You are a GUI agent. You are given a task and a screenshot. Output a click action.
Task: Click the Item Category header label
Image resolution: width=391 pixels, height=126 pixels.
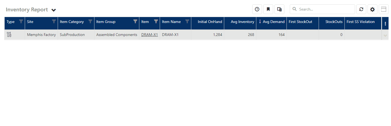[72, 22]
